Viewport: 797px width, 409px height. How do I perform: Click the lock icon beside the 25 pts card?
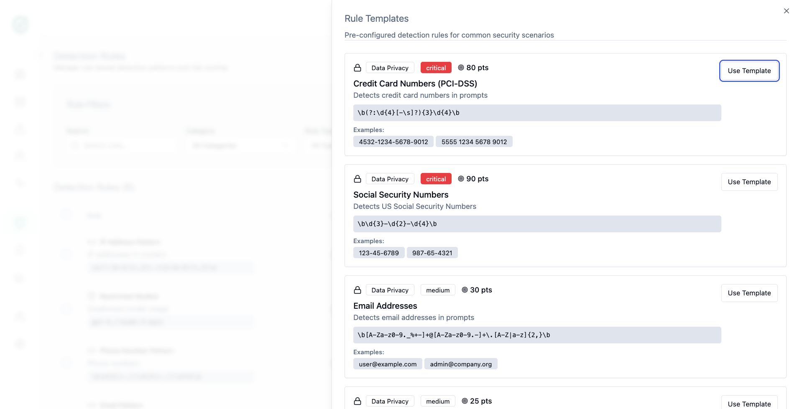coord(358,401)
